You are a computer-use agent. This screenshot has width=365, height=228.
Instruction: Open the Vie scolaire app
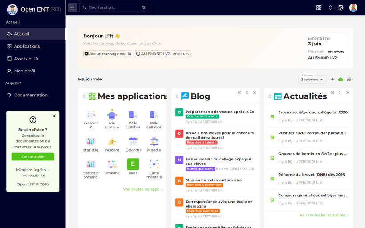coord(112,119)
